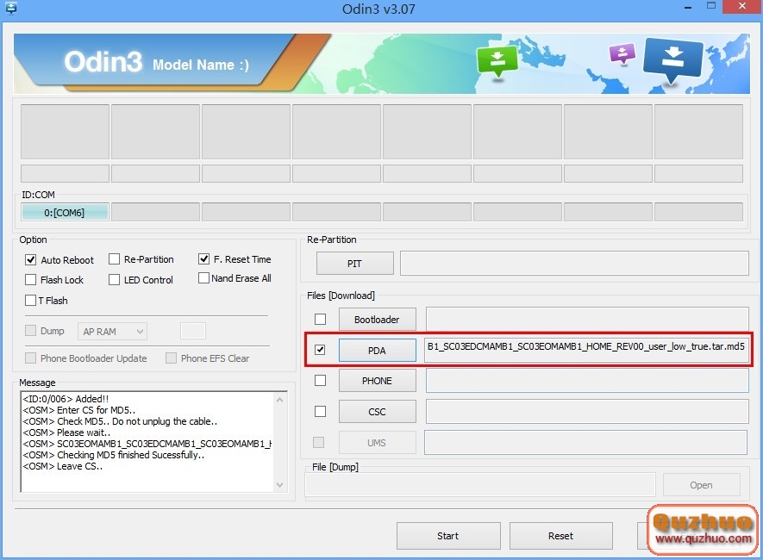This screenshot has width=763, height=560.
Task: Open the AP RAM dropdown
Action: click(x=112, y=331)
